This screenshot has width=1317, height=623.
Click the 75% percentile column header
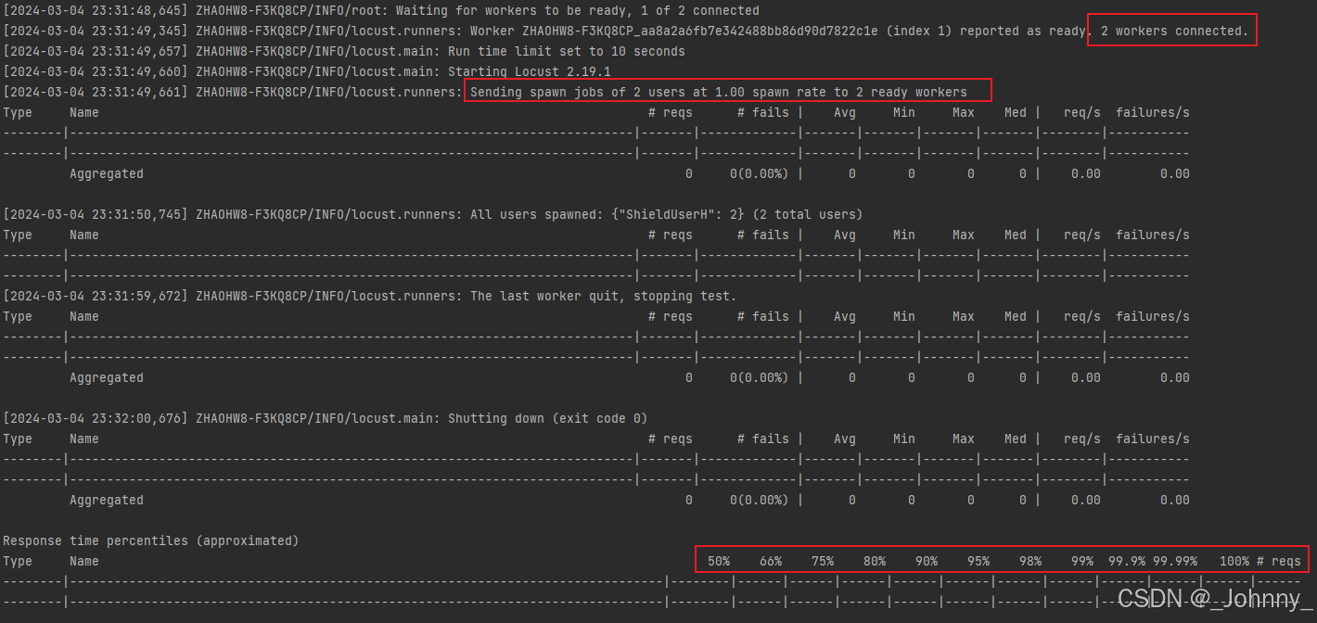(x=823, y=561)
